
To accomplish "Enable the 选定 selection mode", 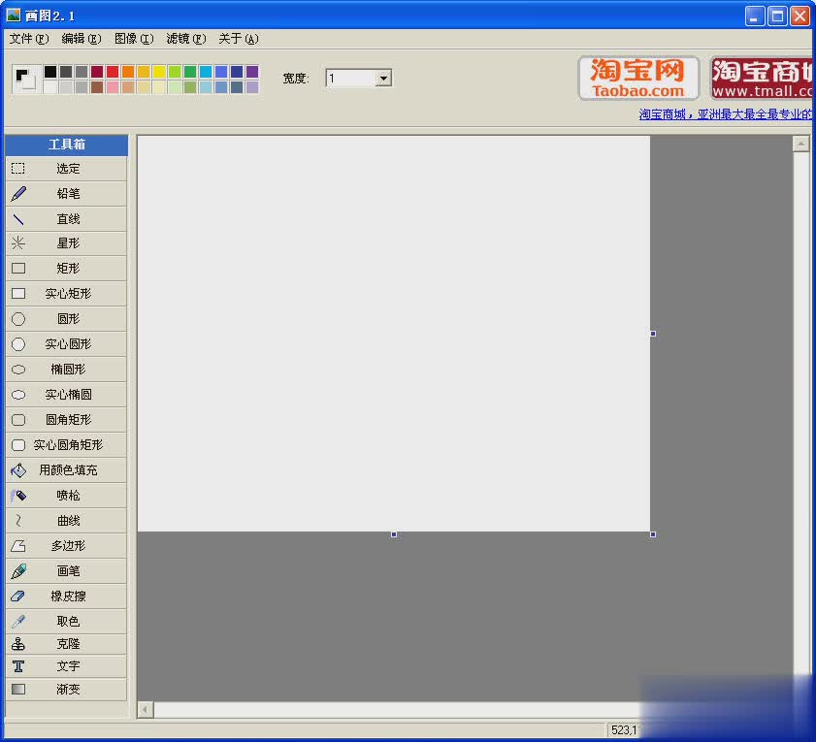I will 66,168.
